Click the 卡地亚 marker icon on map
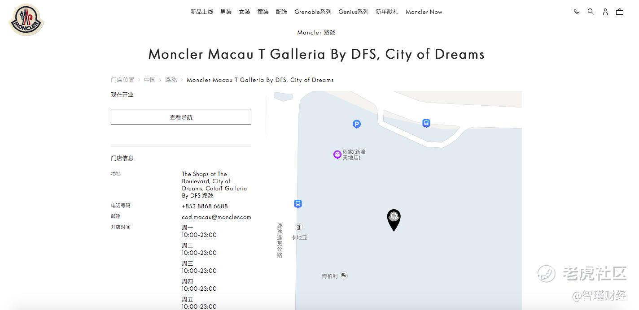This screenshot has width=639, height=310. coord(299,227)
